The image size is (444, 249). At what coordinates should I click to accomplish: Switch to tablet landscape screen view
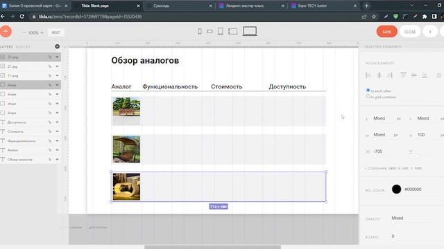click(x=233, y=31)
